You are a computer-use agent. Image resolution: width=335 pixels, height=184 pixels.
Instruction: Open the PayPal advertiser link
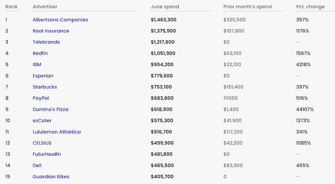point(41,98)
